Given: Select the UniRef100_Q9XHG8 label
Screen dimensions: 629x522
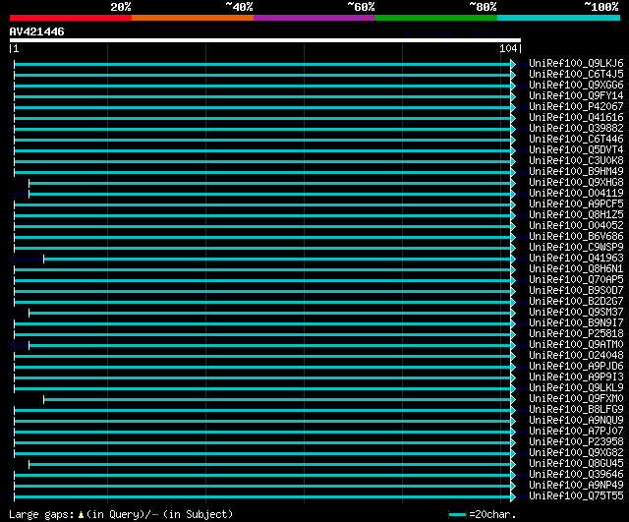Looking at the screenshot, I should (576, 183).
